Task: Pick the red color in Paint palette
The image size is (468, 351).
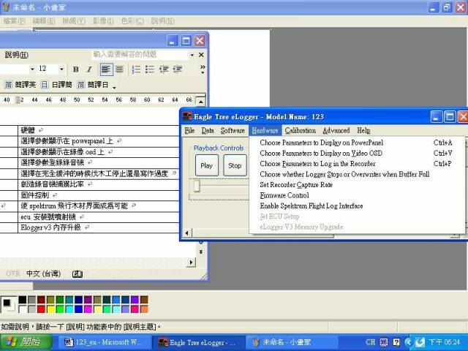Action: coord(41,309)
